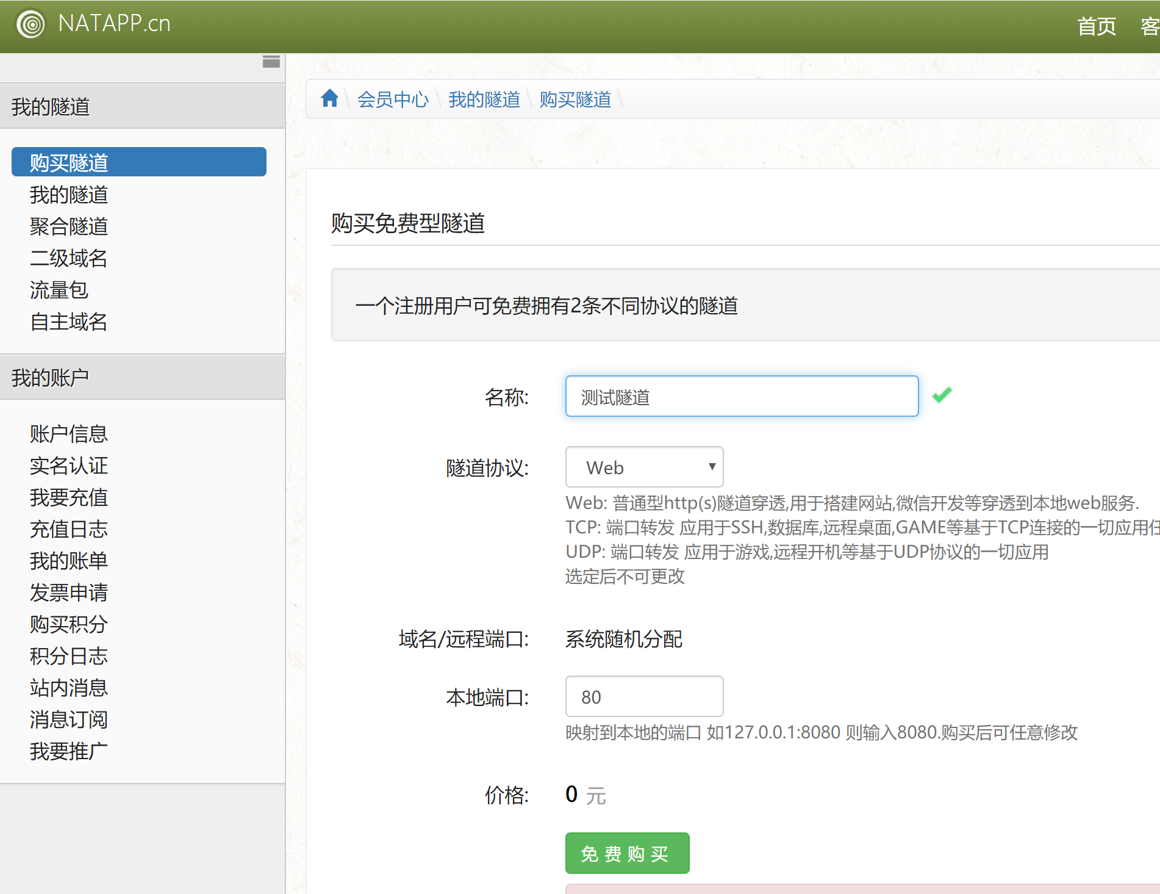Open 自主域名 sidebar item
The height and width of the screenshot is (894, 1160).
coord(69,322)
